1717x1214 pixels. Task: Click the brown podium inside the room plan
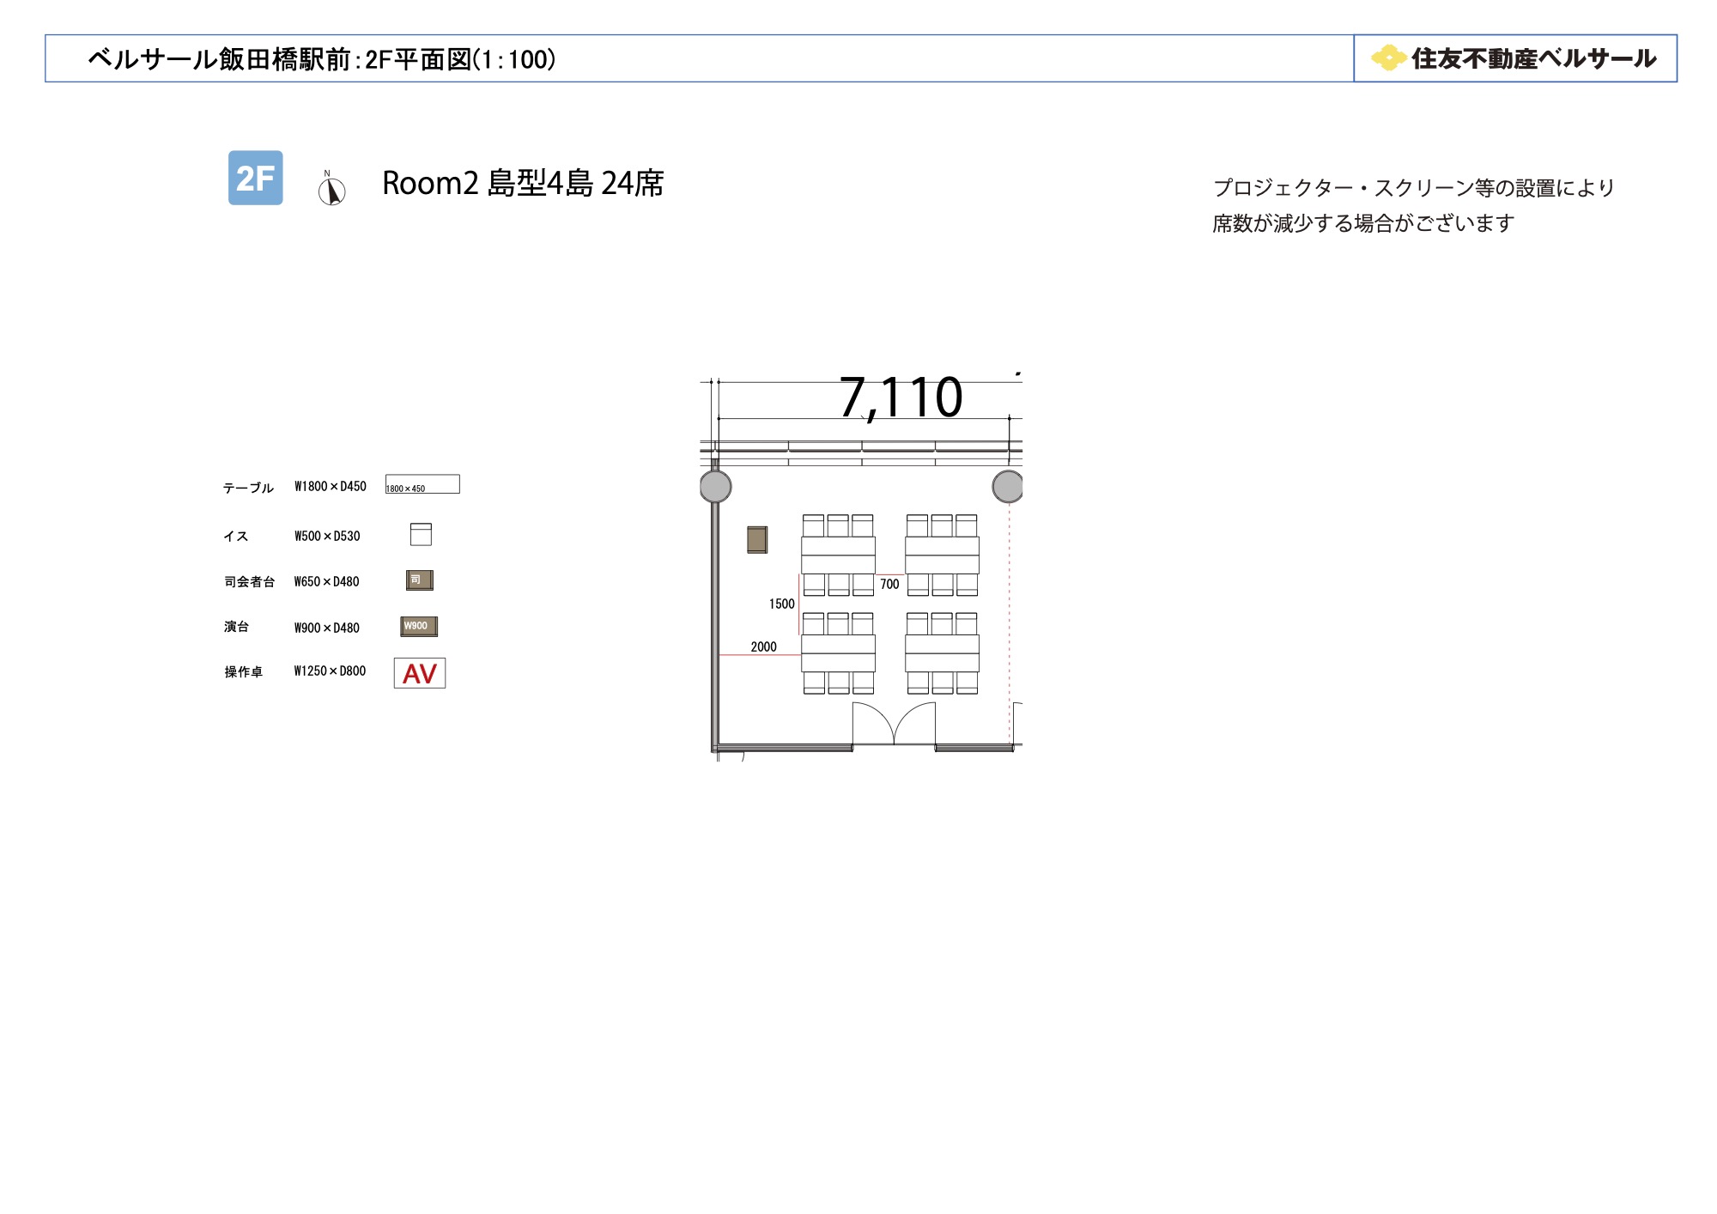coord(757,539)
